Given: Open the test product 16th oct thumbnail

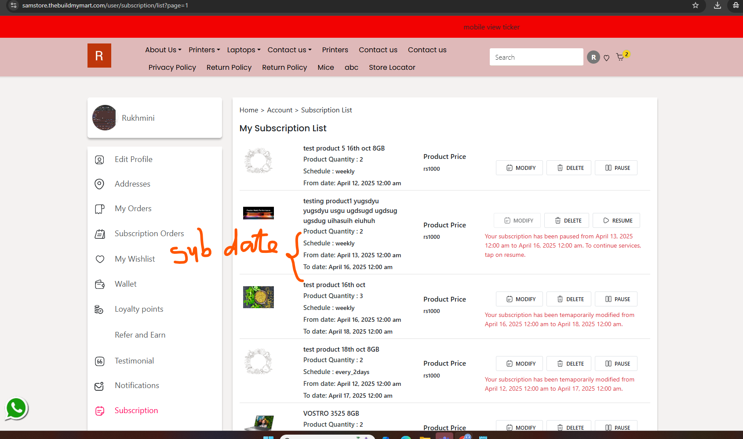Looking at the screenshot, I should [259, 297].
